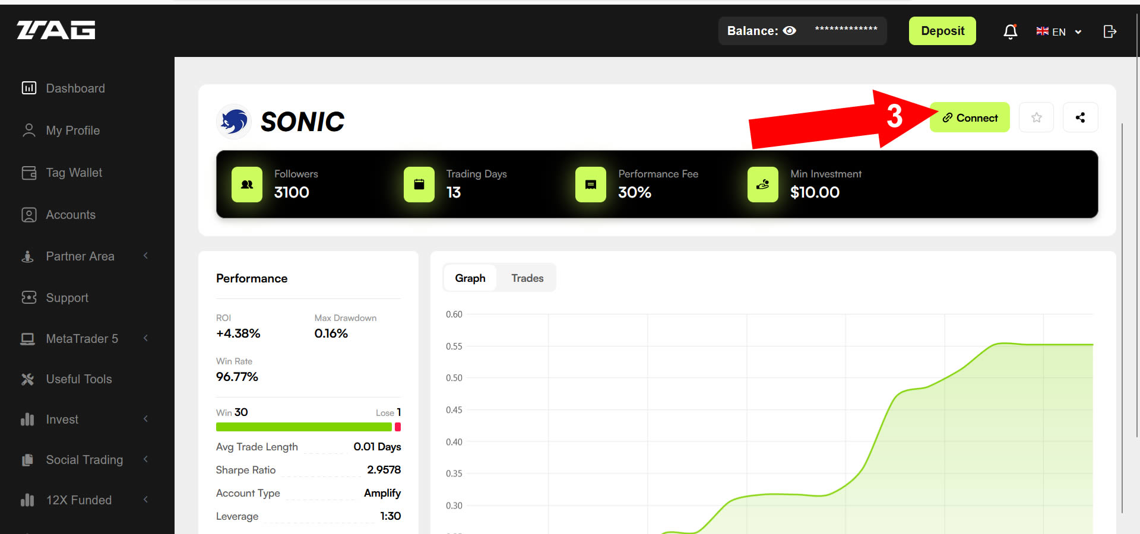1140x534 pixels.
Task: Toggle balance visibility eye icon
Action: 789,31
